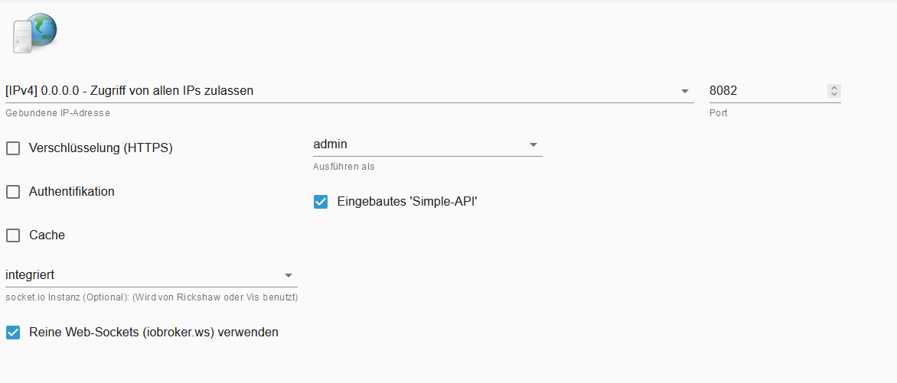Click the "Eingebautes 'Simple-API'" label text
Image resolution: width=897 pixels, height=383 pixels.
tap(407, 202)
